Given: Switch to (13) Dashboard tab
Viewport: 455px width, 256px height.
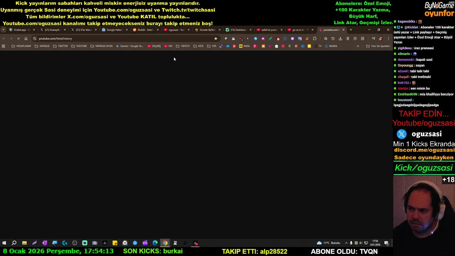Looking at the screenshot, I should click(x=238, y=30).
